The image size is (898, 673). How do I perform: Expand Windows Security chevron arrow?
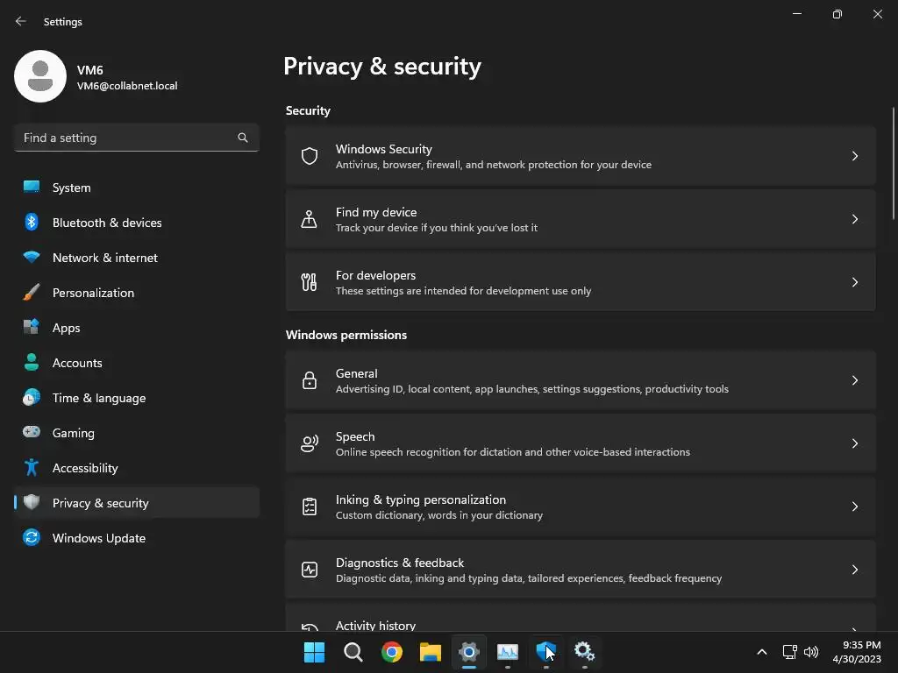point(854,156)
